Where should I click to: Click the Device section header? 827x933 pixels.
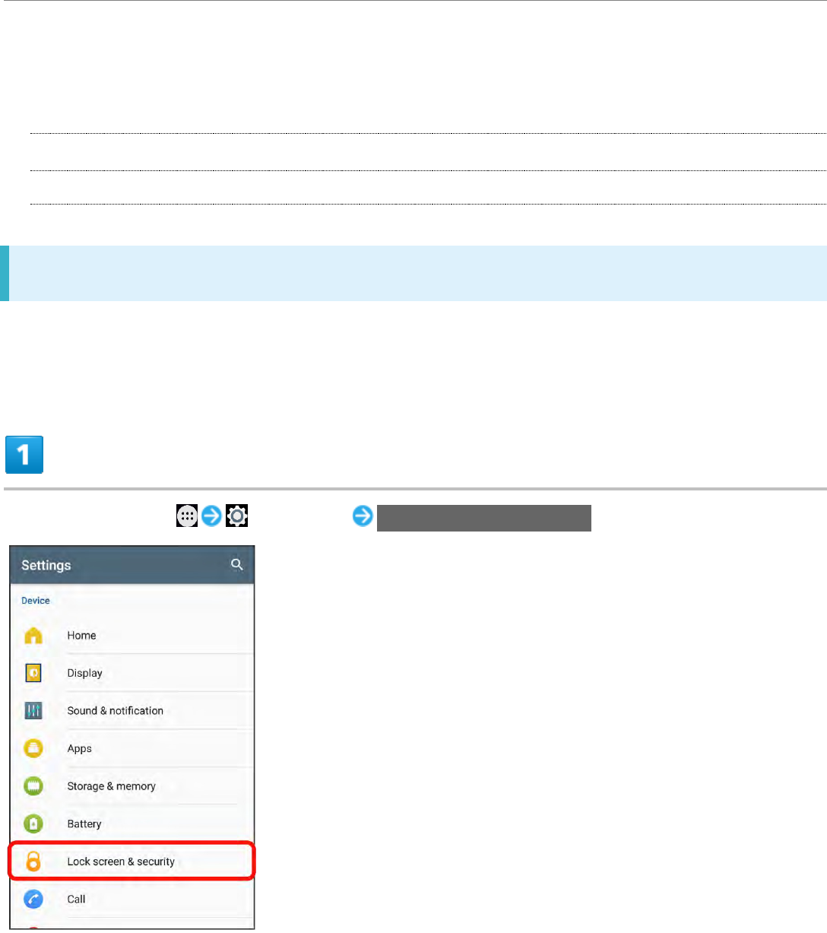(x=36, y=601)
